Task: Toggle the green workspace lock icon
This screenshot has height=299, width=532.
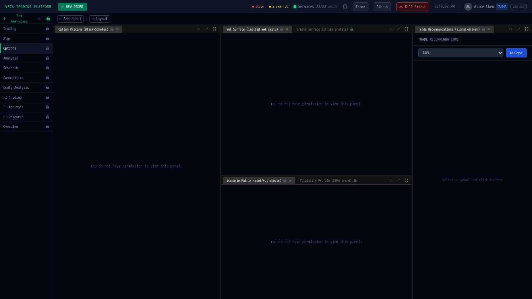Action: click(x=48, y=19)
